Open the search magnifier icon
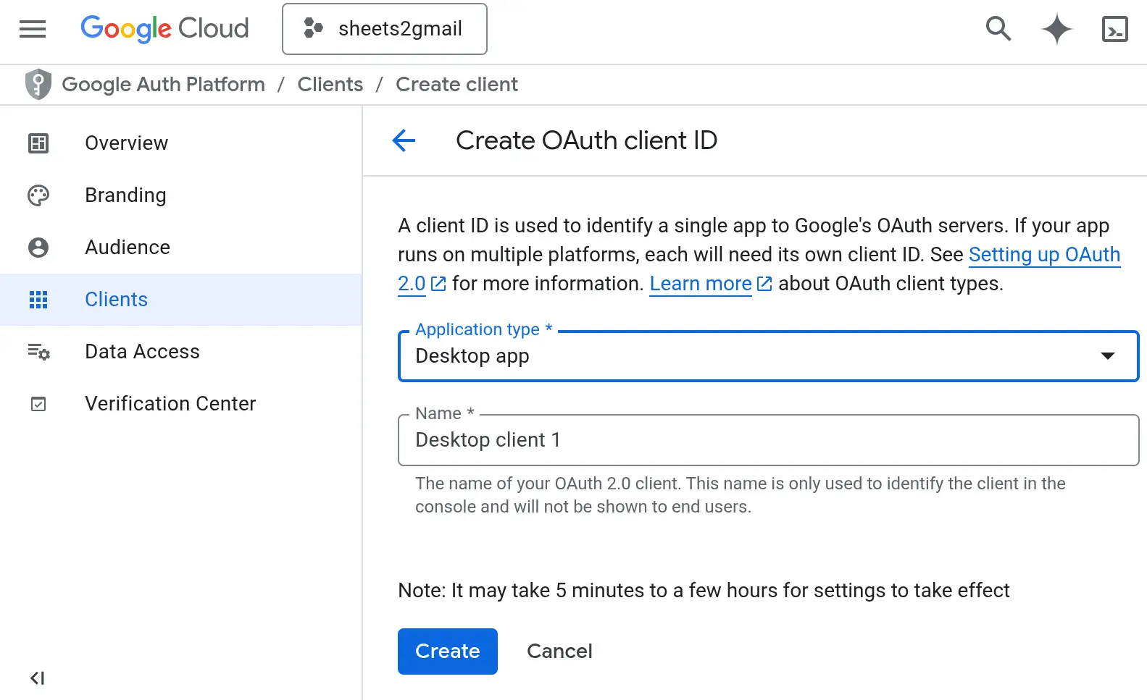This screenshot has height=700, width=1147. click(x=998, y=29)
